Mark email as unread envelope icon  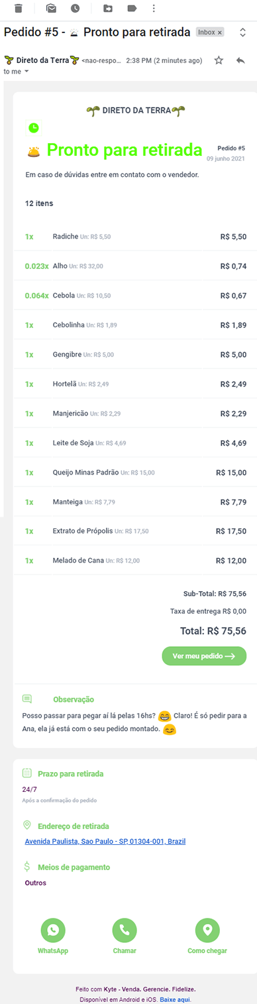pyautogui.click(x=51, y=9)
